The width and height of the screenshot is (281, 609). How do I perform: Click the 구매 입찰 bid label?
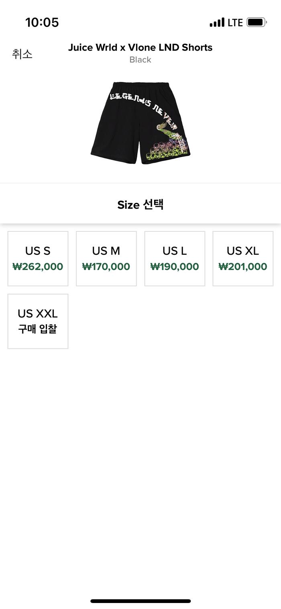pos(38,329)
